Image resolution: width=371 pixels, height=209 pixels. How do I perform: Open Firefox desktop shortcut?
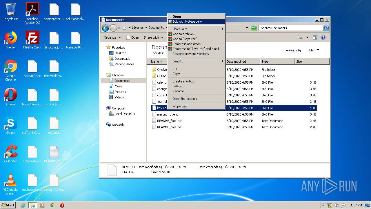pos(10,40)
